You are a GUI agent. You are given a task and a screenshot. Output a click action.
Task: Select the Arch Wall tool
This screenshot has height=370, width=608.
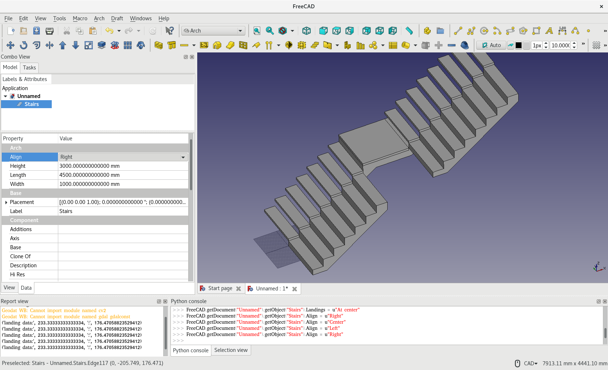[x=159, y=45]
